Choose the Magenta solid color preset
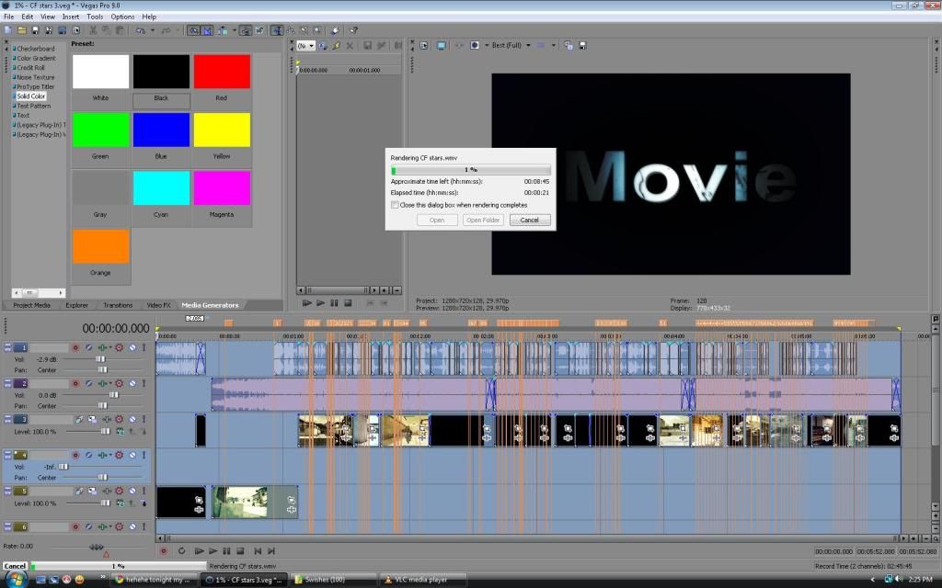Image resolution: width=942 pixels, height=588 pixels. point(222,188)
